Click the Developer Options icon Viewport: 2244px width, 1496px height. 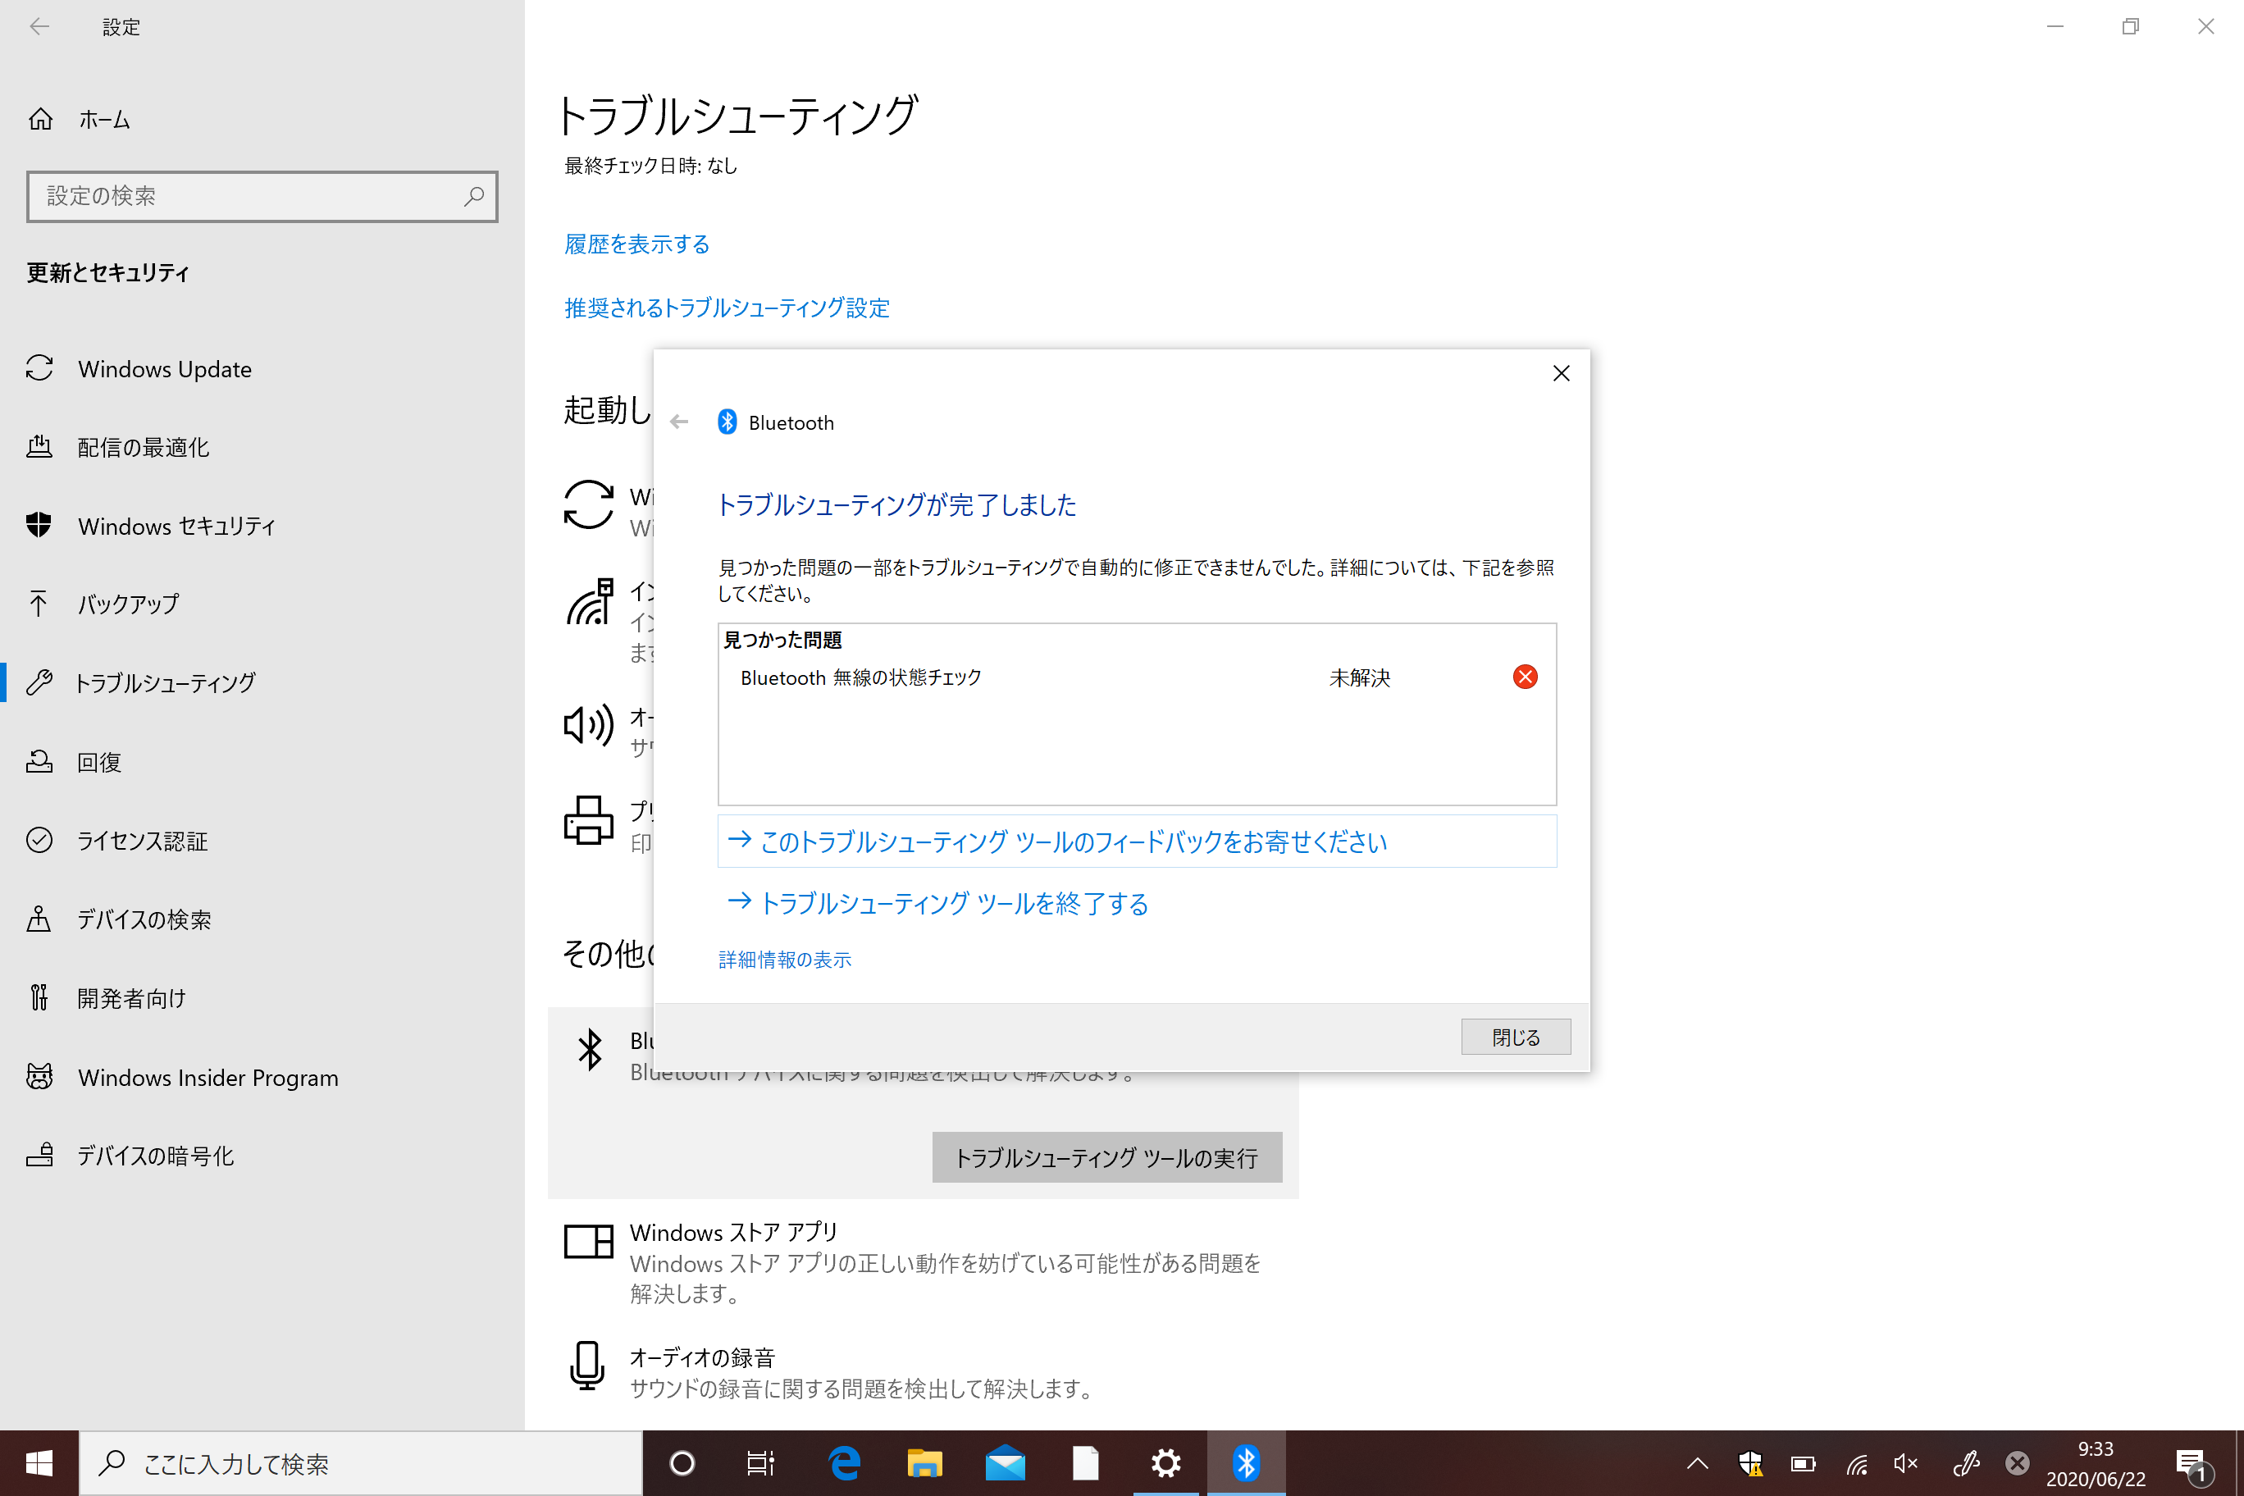click(42, 997)
